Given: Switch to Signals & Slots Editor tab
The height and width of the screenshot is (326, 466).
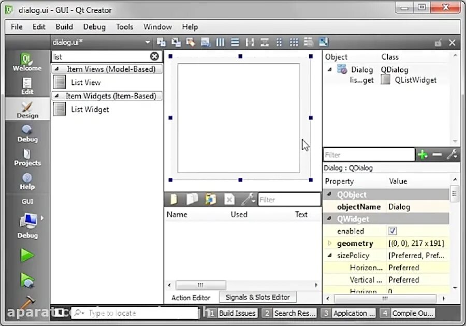Looking at the screenshot, I should point(258,297).
